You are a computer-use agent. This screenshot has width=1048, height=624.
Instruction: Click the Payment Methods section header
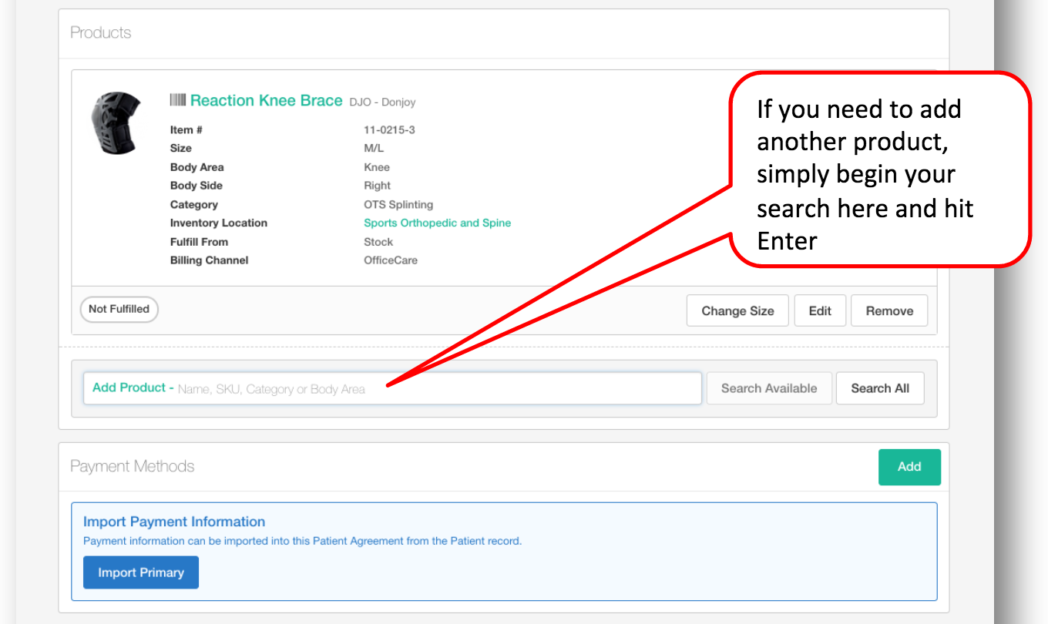tap(132, 466)
